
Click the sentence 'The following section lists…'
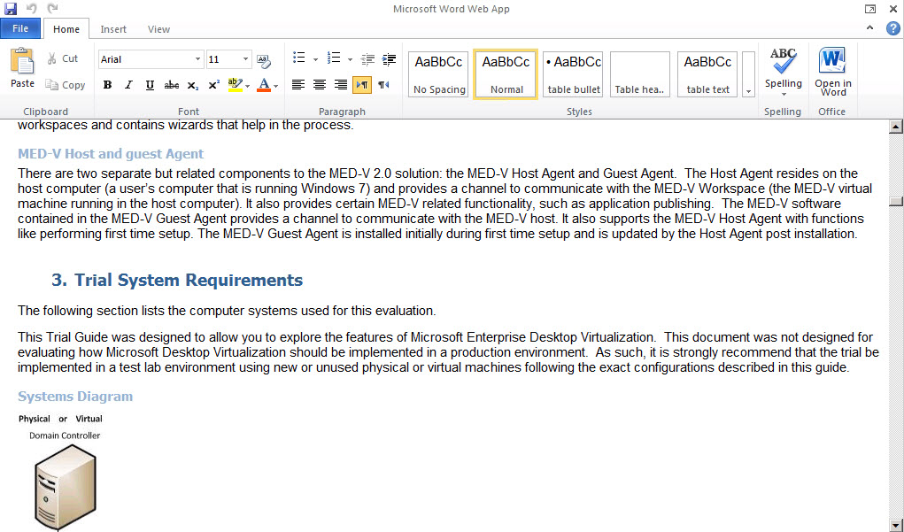[227, 311]
